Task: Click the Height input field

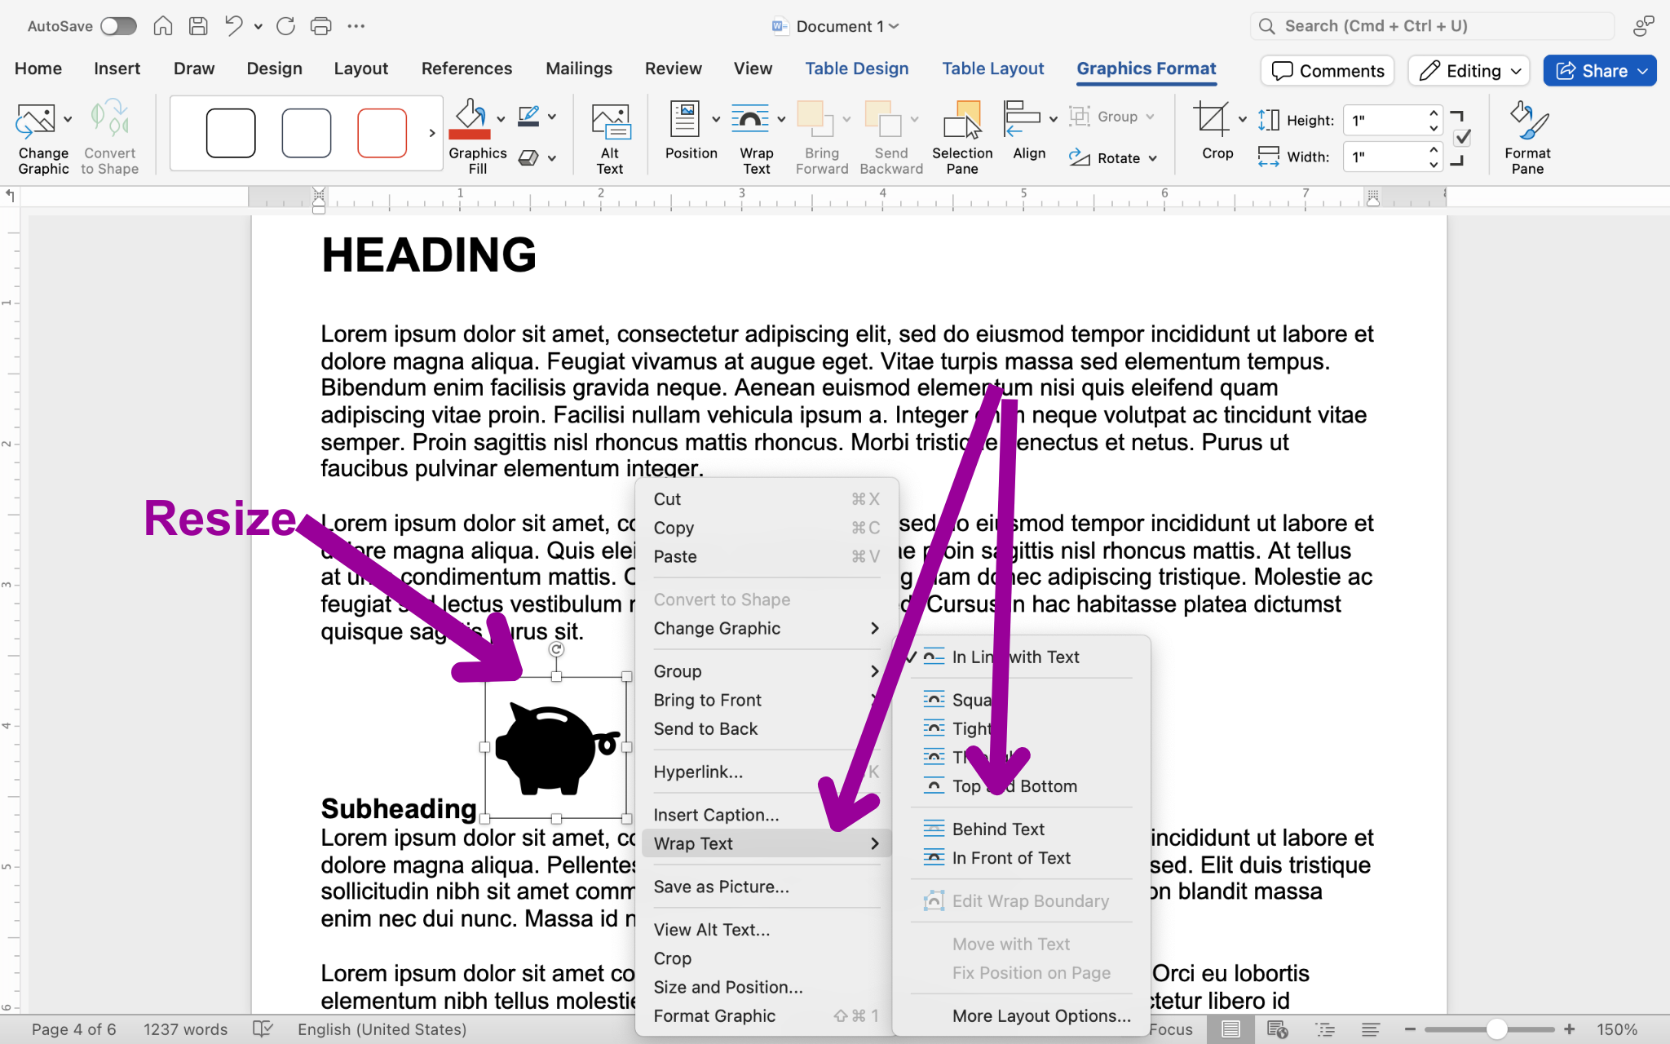Action: pos(1385,120)
